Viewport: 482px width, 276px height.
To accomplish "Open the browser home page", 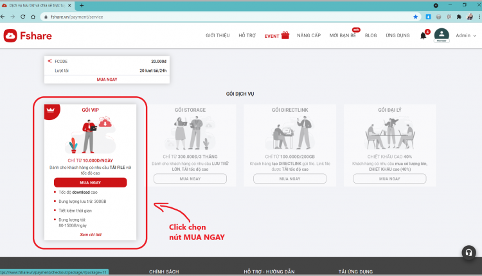I will point(33,17).
